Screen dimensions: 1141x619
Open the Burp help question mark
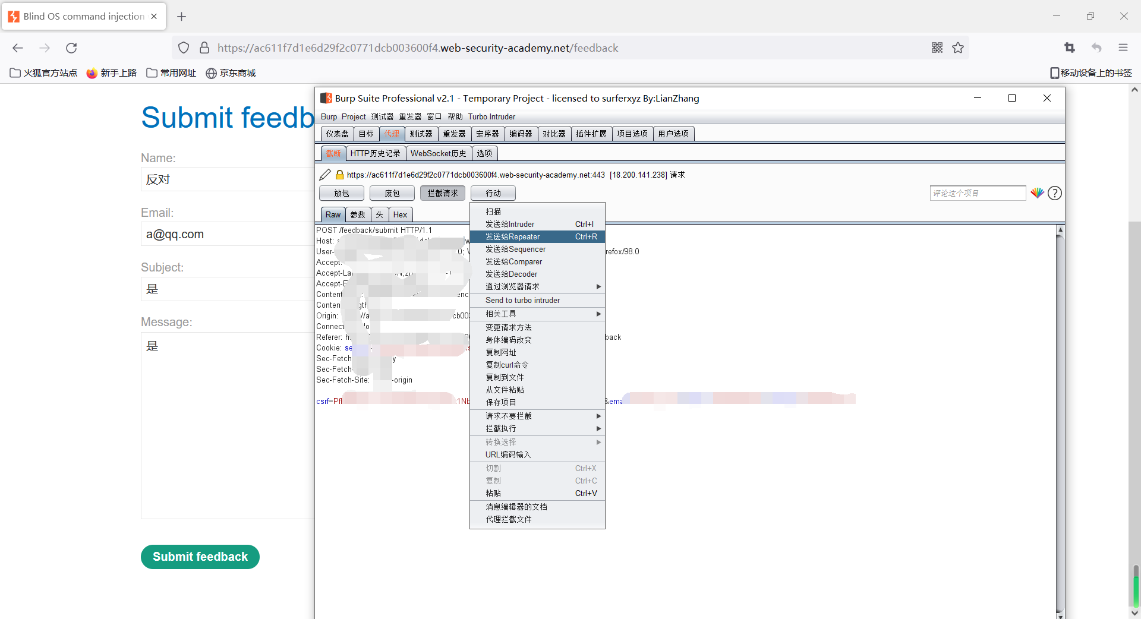pyautogui.click(x=1055, y=193)
